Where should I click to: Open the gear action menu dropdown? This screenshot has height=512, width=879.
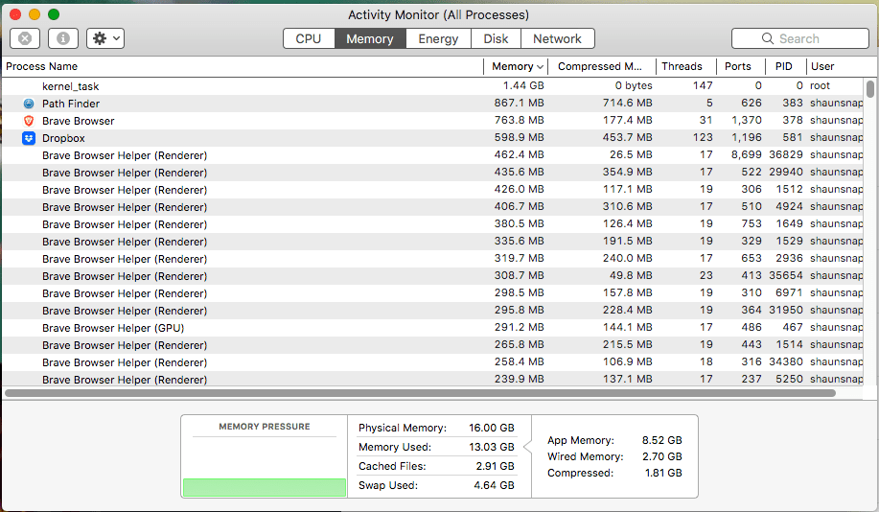105,38
